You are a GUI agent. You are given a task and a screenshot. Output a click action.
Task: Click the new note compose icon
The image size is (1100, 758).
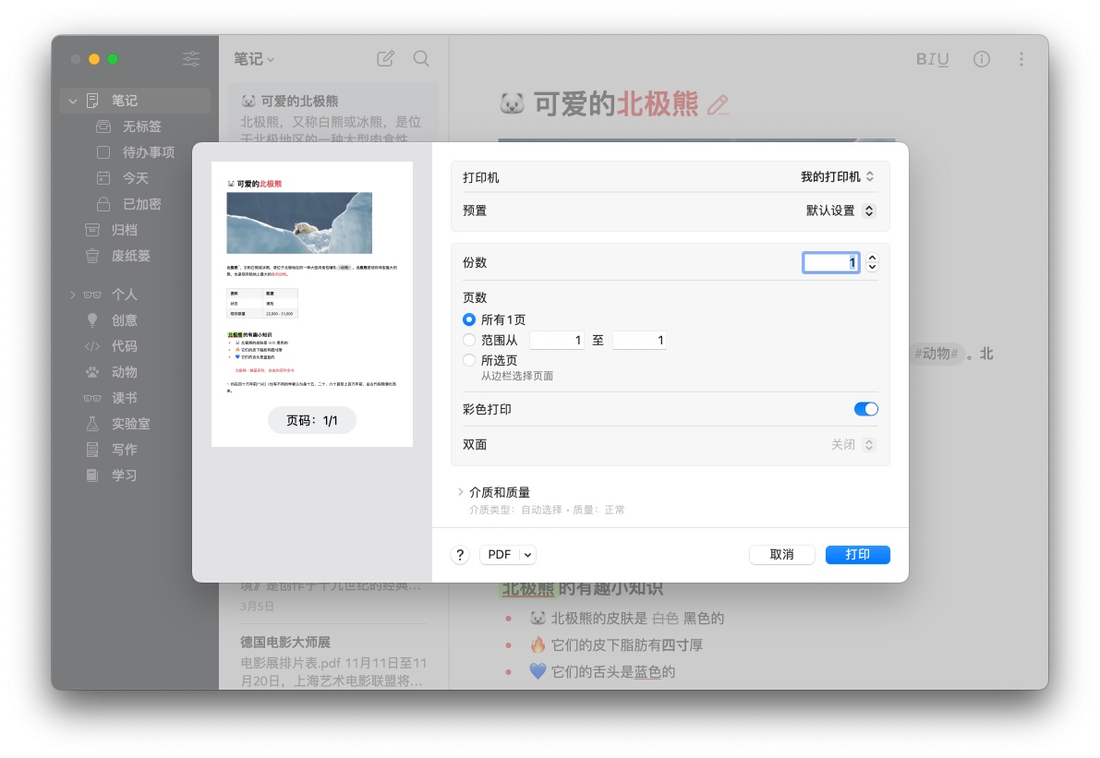tap(385, 59)
